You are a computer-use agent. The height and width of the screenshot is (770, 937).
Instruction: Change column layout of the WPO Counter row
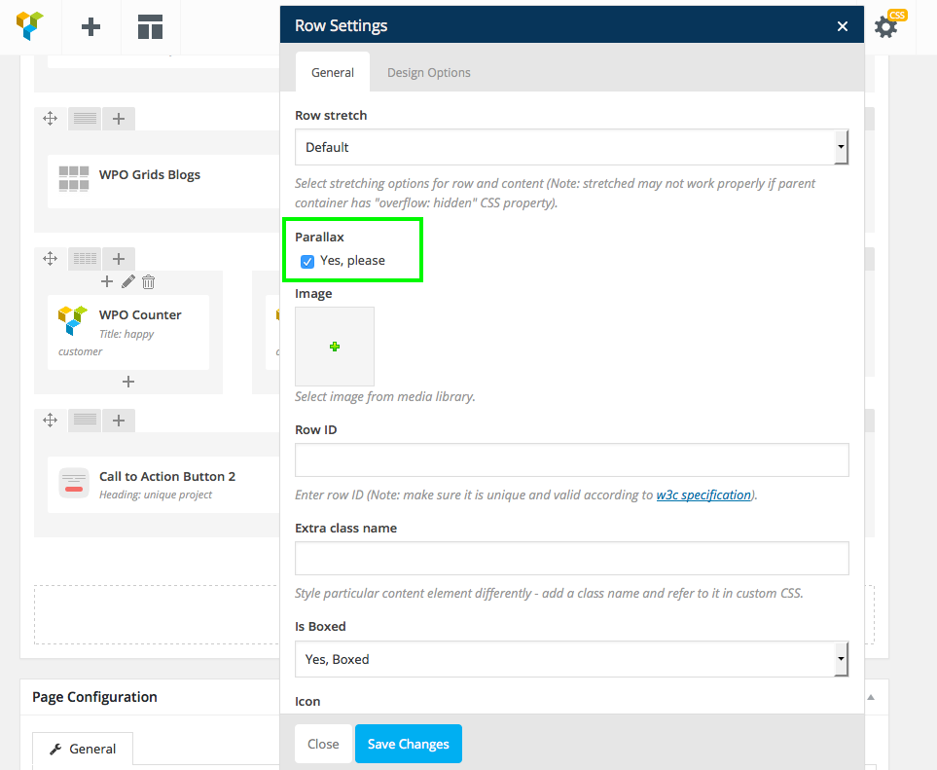(86, 259)
